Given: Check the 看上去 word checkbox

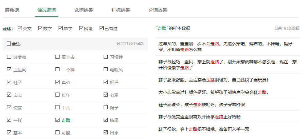Looking at the screenshot, I should [x=57, y=57].
